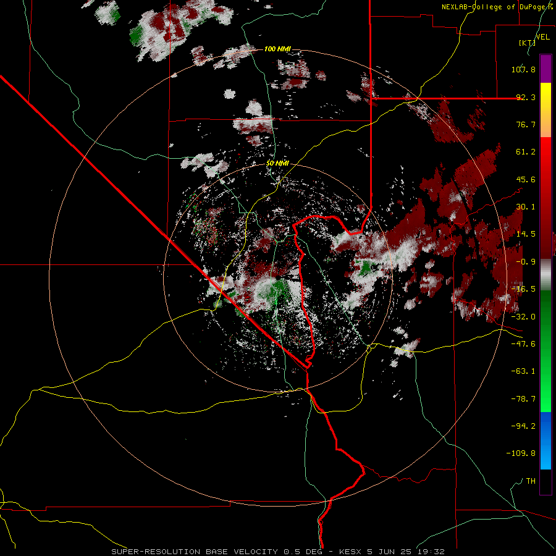The height and width of the screenshot is (556, 556).
Task: Click the VEL legend title
Action: [542, 37]
